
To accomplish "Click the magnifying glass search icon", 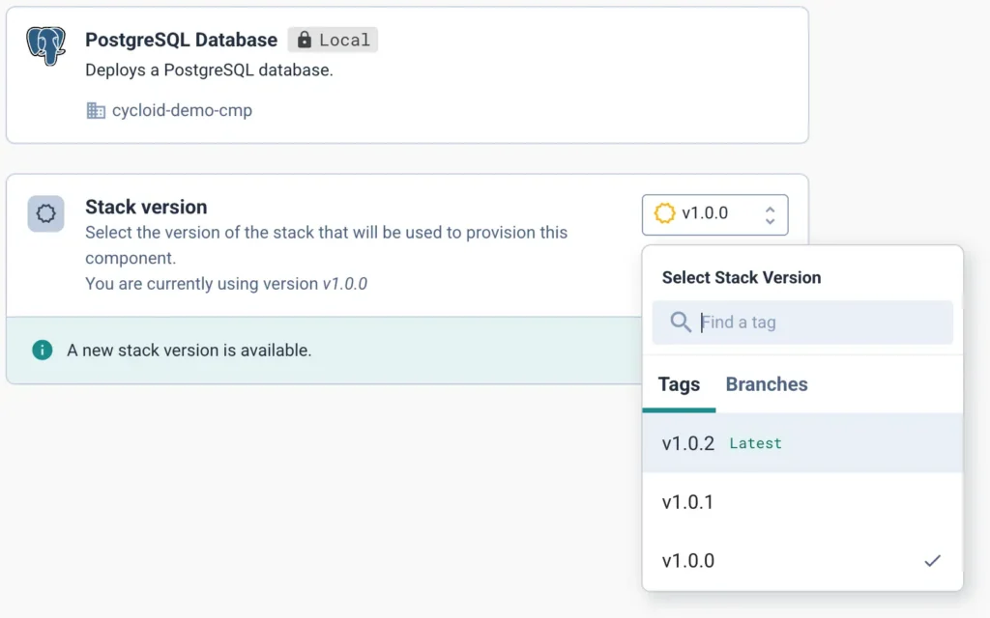I will 681,322.
